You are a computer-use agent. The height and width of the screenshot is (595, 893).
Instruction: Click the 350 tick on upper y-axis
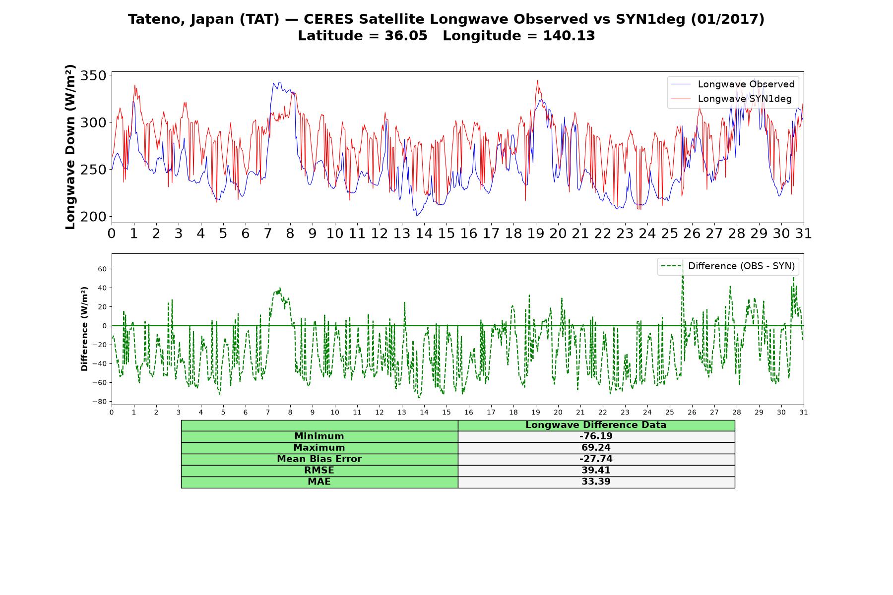point(93,76)
